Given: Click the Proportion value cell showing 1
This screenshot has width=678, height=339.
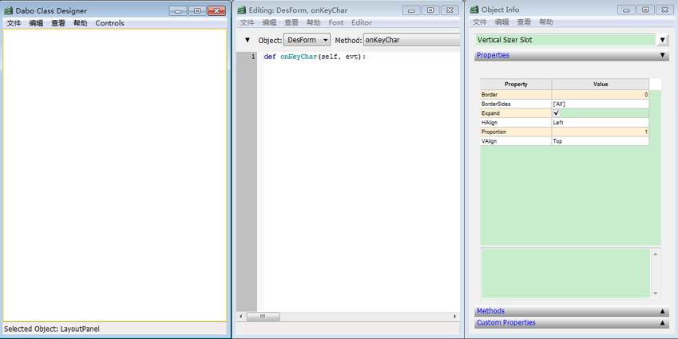Looking at the screenshot, I should pos(601,132).
